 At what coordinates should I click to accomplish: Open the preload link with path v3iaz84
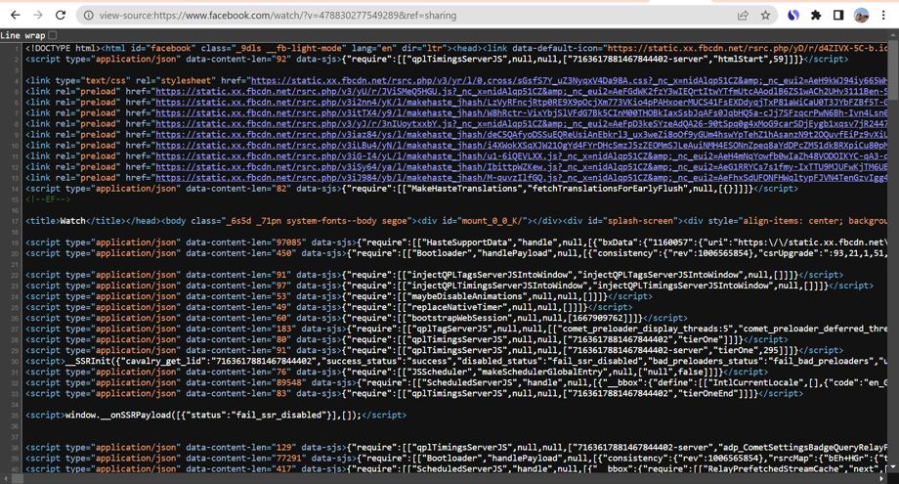pos(521,135)
